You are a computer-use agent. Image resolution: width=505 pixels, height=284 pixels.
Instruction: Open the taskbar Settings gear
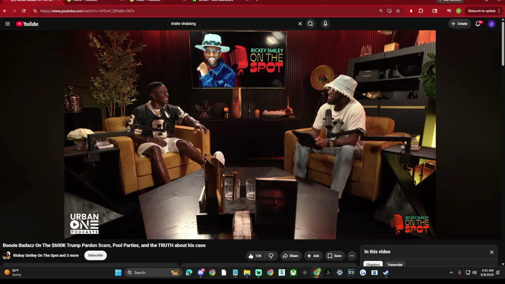(x=340, y=273)
